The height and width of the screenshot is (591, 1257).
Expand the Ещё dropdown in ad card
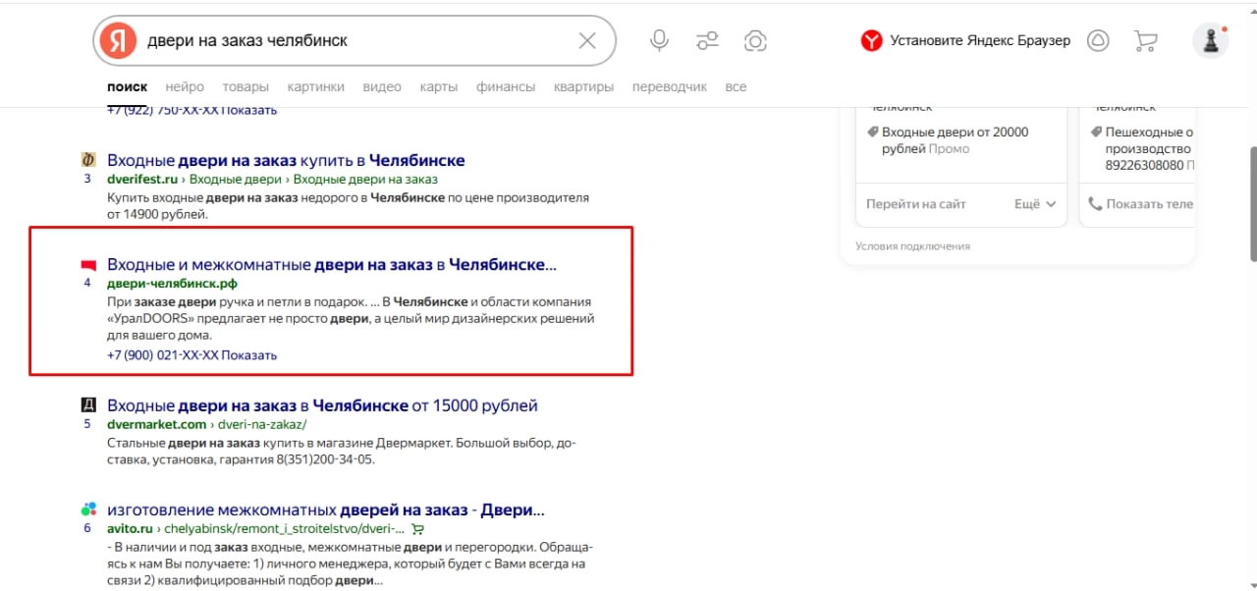point(1035,204)
